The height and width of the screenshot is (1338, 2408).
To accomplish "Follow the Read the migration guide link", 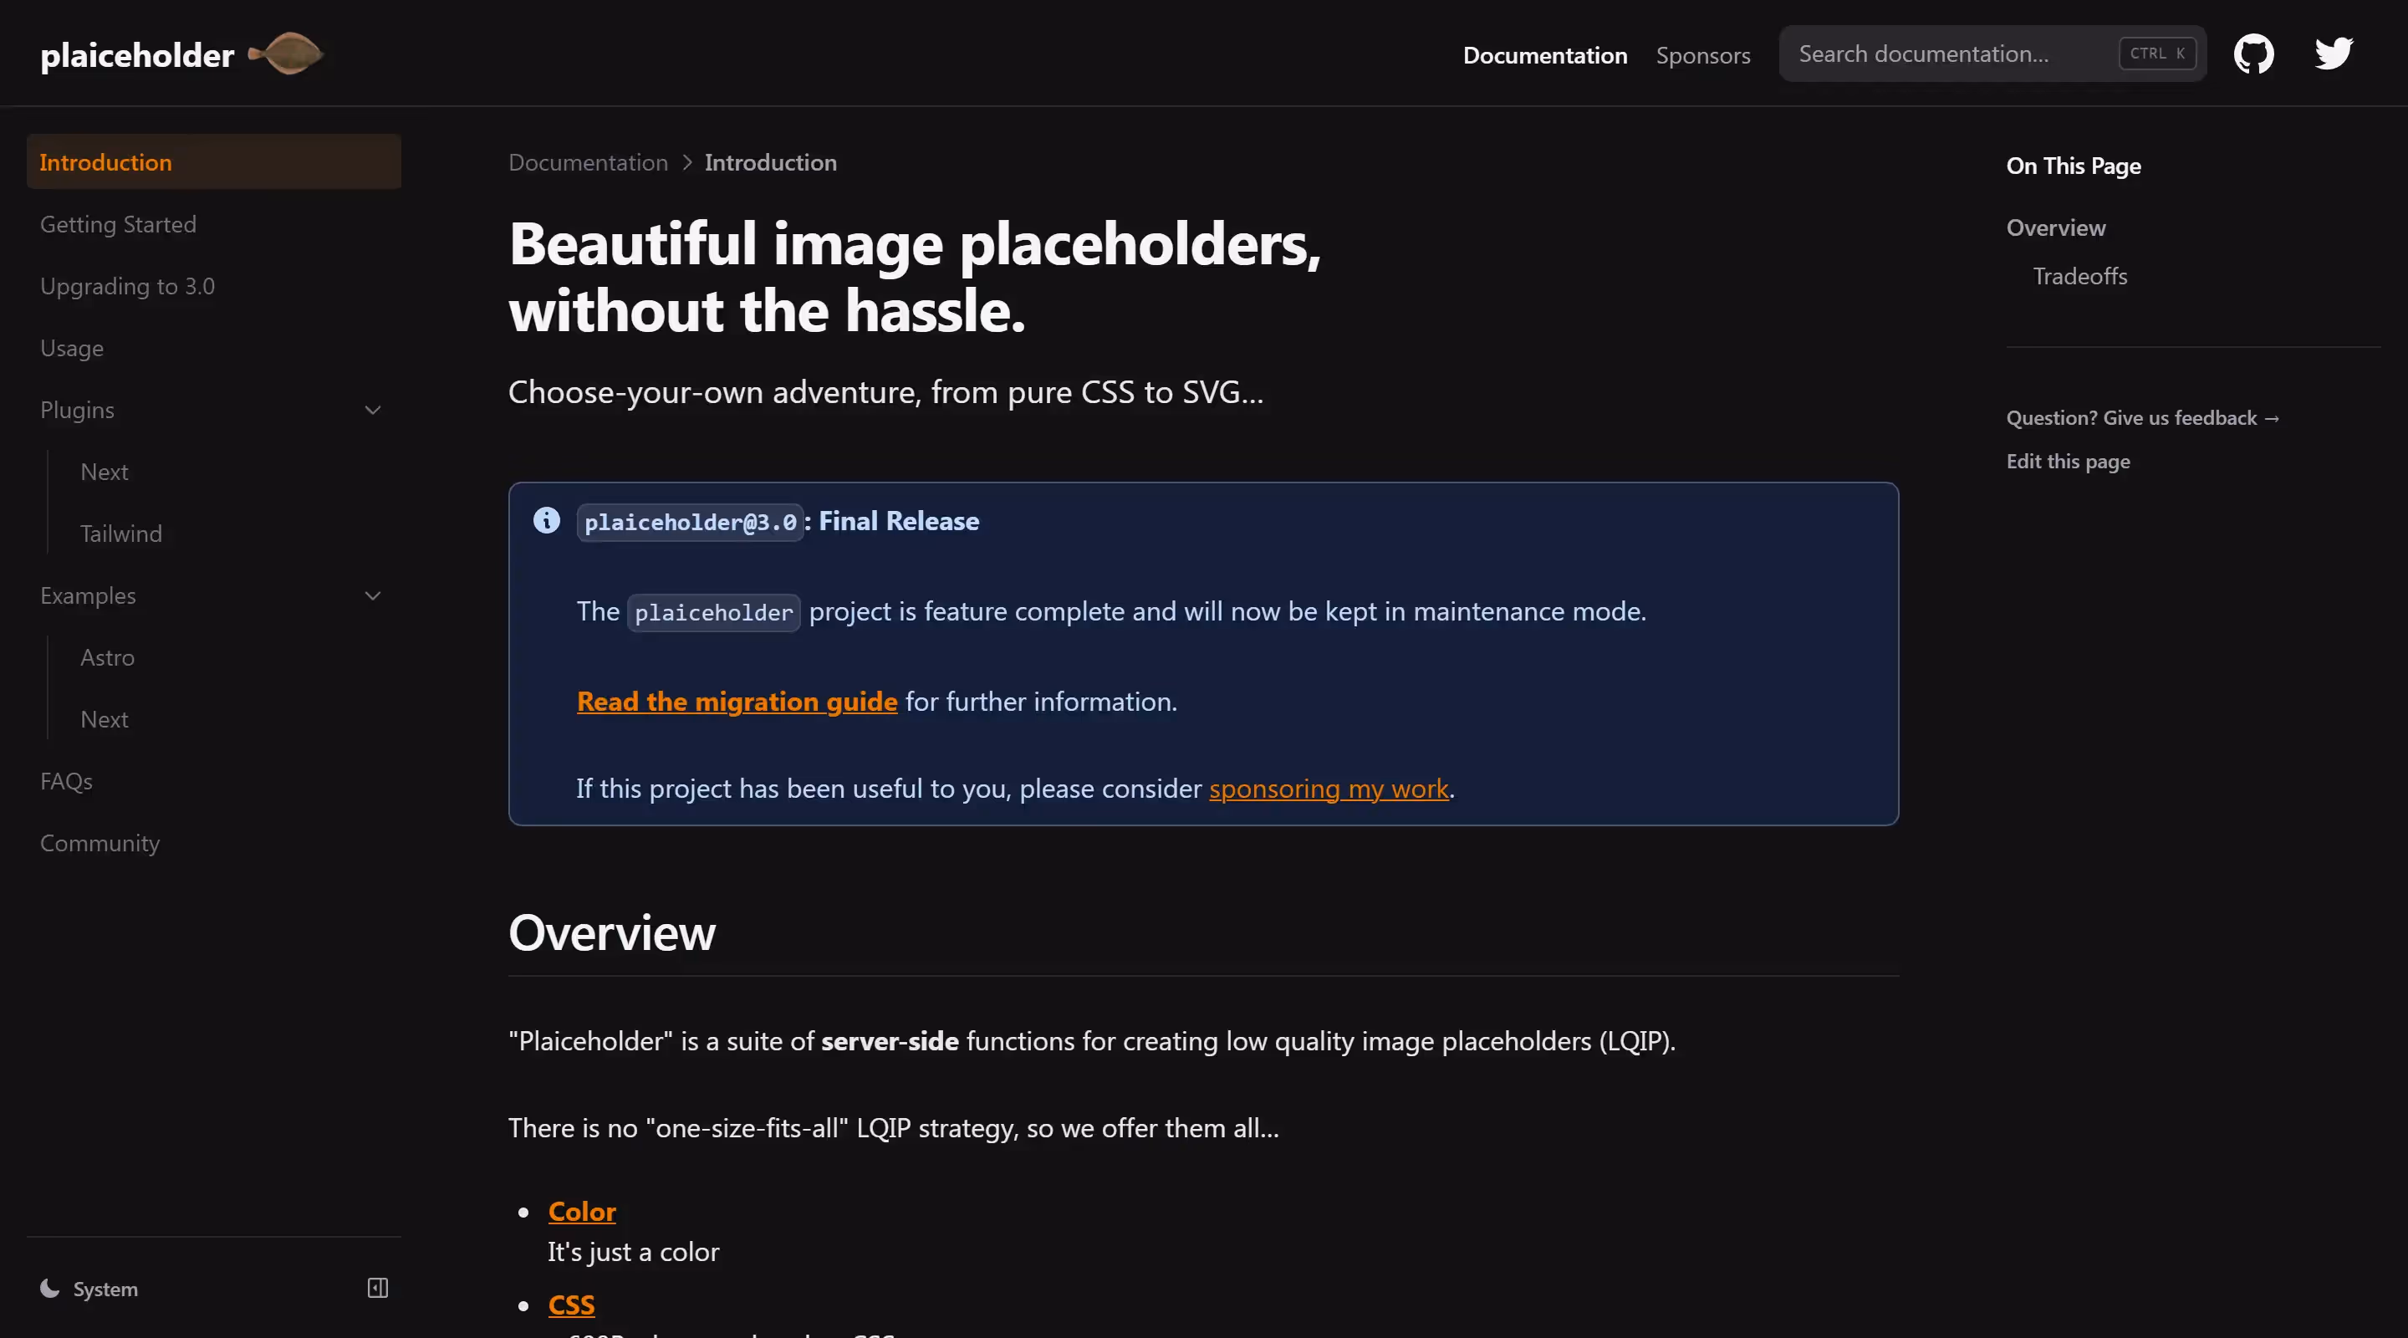I will (737, 702).
